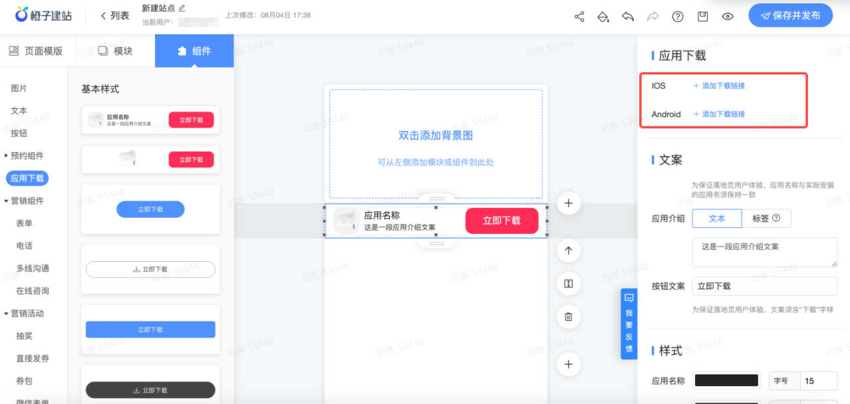Viewport: 850px width, 404px height.
Task: Move the block up with arrow icon
Action: 568,251
